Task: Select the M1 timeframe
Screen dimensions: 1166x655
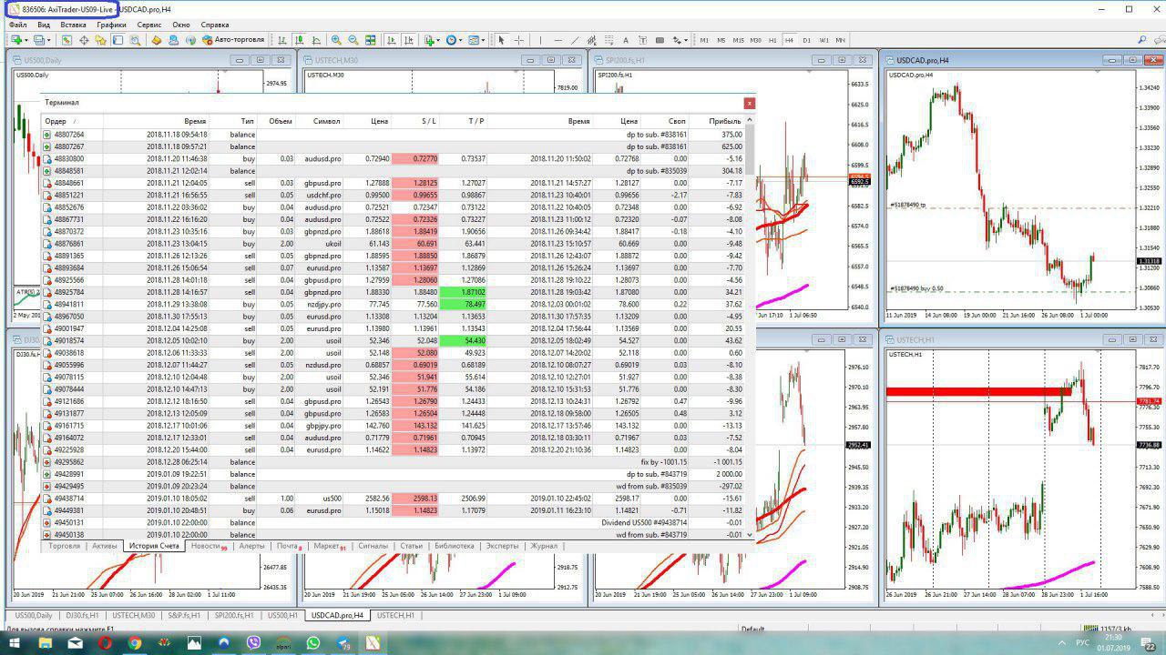Action: coord(704,40)
